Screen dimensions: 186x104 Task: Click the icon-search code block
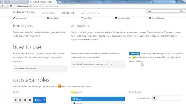[40, 68]
